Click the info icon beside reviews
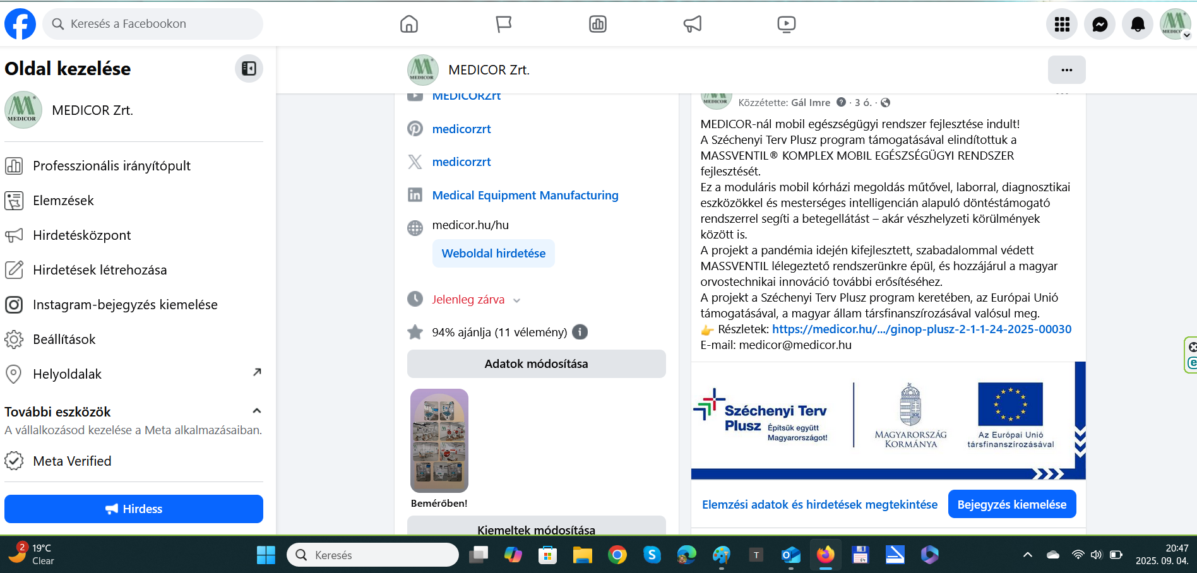The image size is (1197, 573). [x=580, y=332]
